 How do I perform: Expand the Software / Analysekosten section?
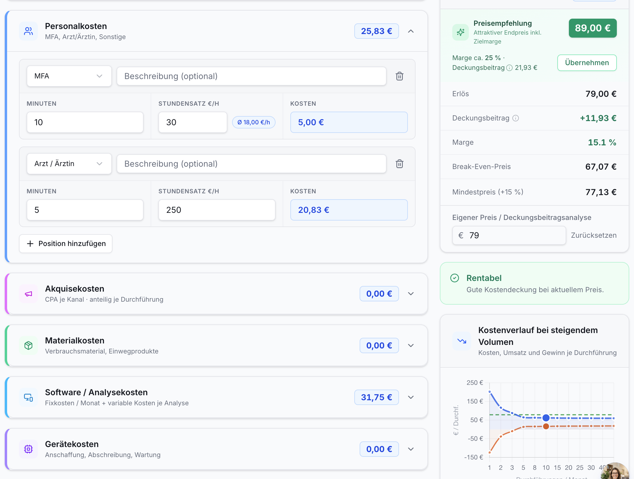[411, 397]
